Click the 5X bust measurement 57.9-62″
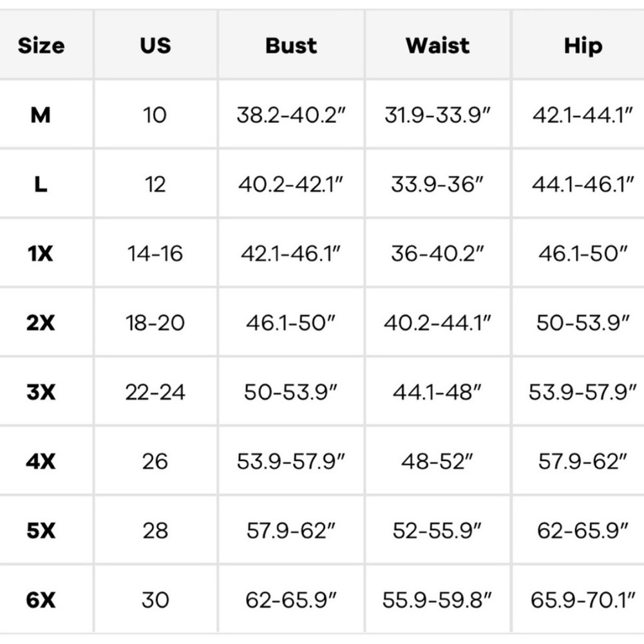The height and width of the screenshot is (644, 644). point(291,531)
